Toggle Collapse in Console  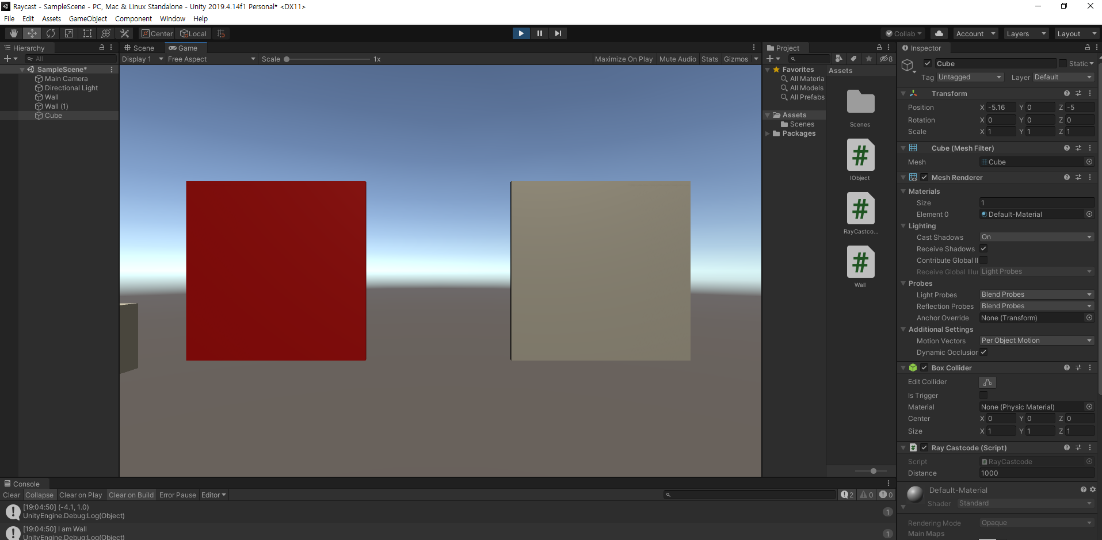39,495
